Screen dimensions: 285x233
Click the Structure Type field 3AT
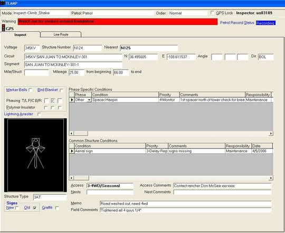(50, 197)
